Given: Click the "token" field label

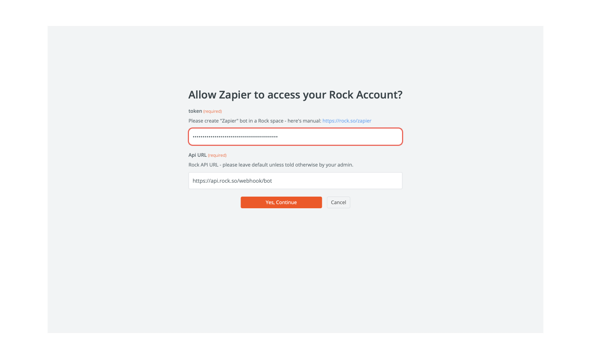Looking at the screenshot, I should coord(195,111).
